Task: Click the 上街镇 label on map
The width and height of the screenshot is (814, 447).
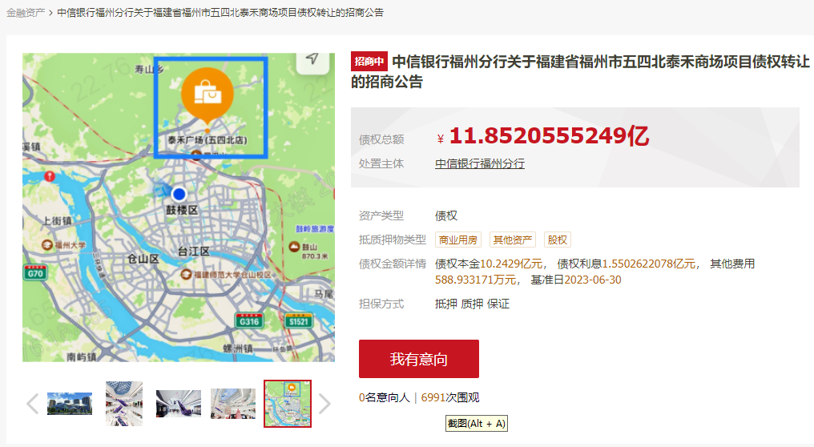Action: 57,220
